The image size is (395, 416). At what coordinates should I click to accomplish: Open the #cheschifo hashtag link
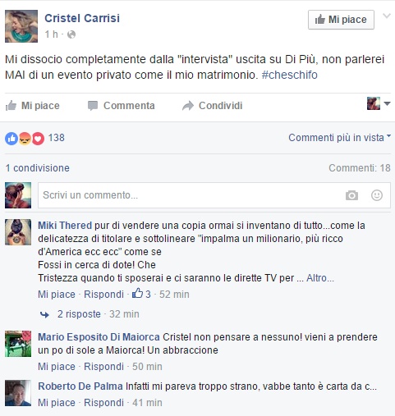click(x=289, y=75)
